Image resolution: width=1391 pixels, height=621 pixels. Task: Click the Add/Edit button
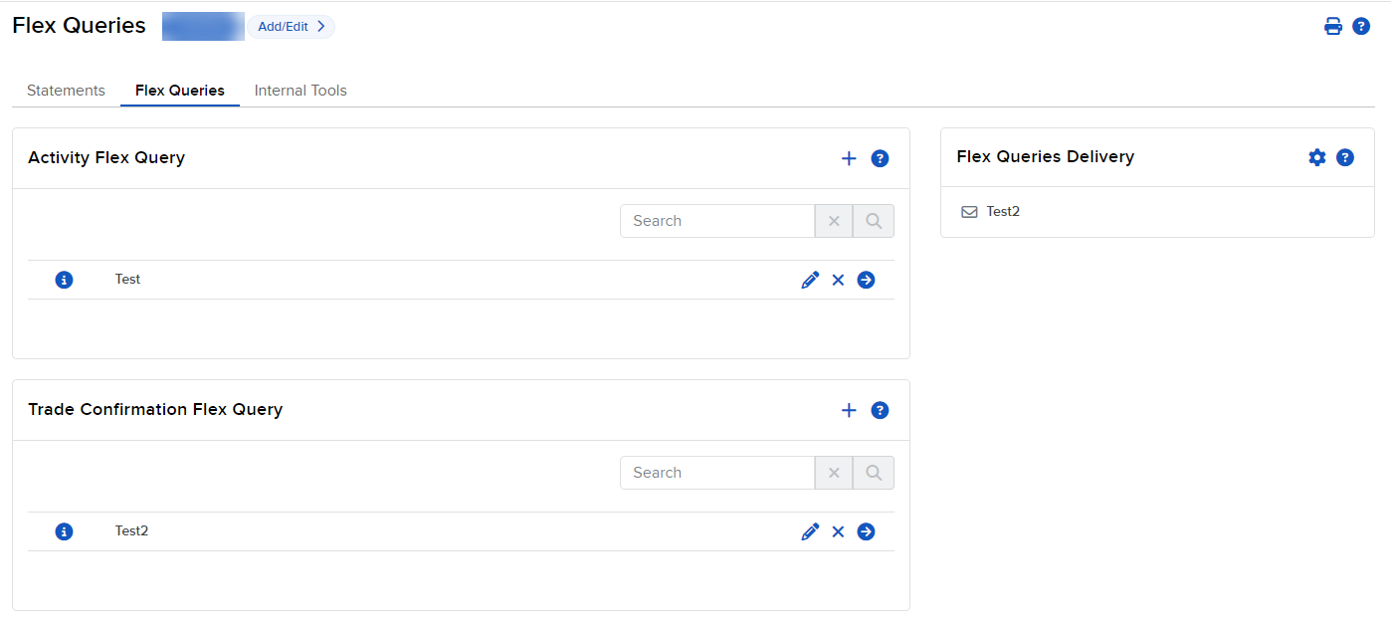(x=292, y=27)
